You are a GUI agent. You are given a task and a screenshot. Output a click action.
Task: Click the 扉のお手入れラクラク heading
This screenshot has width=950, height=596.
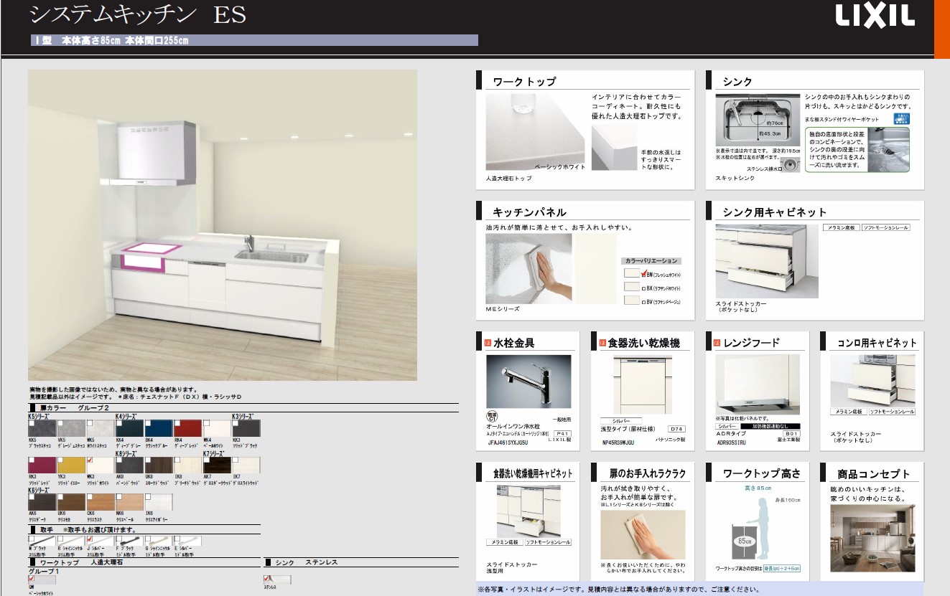648,473
